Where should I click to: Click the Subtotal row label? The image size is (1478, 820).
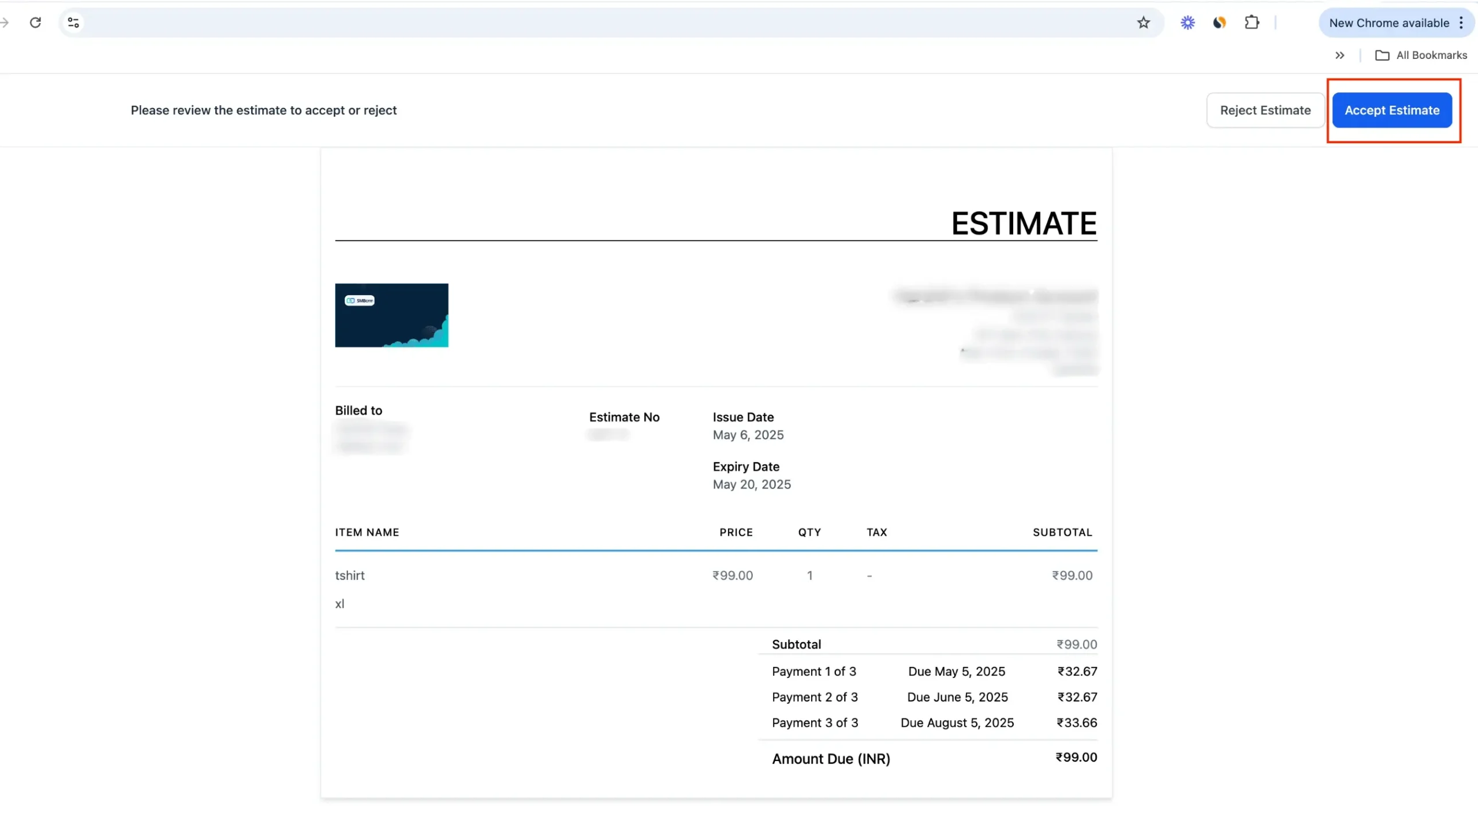[796, 644]
